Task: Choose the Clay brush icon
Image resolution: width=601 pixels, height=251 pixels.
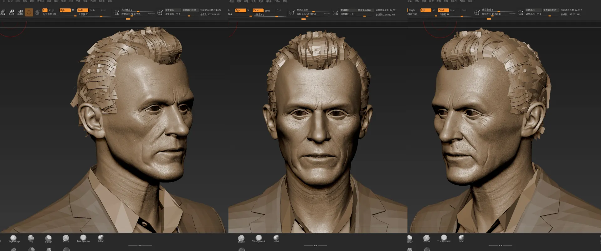Action: pos(31,238)
